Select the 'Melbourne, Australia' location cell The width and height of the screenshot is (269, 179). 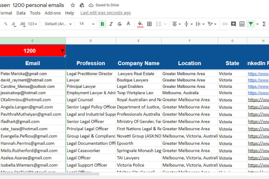pyautogui.click(x=190, y=93)
